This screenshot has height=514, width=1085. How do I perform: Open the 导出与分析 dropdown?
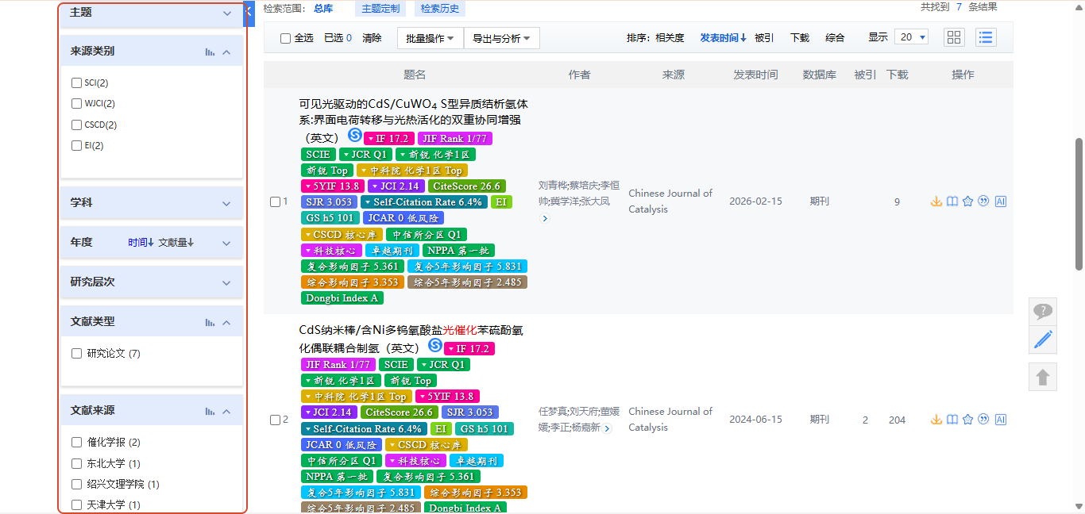click(502, 38)
